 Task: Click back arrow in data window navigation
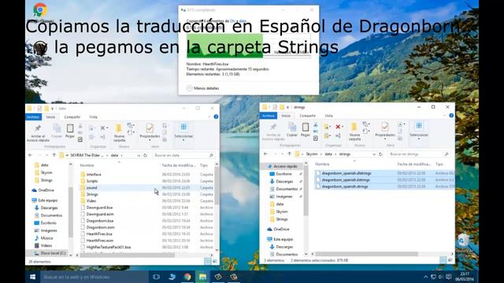coord(30,156)
